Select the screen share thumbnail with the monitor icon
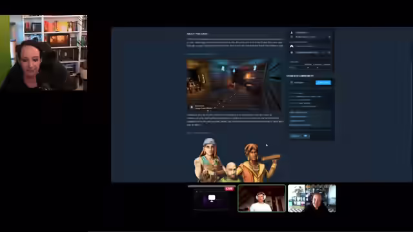Screen dimensions: 413x232 point(212,198)
